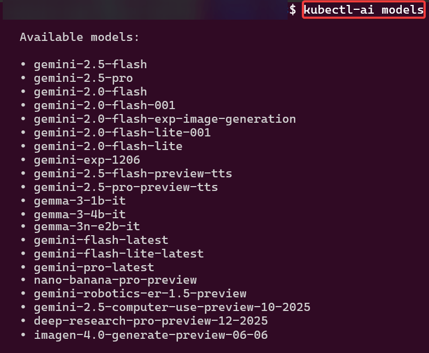Screen dimensions: 429x353
Task: Click the gemini-exp-1206 model name
Action: pyautogui.click(x=87, y=160)
